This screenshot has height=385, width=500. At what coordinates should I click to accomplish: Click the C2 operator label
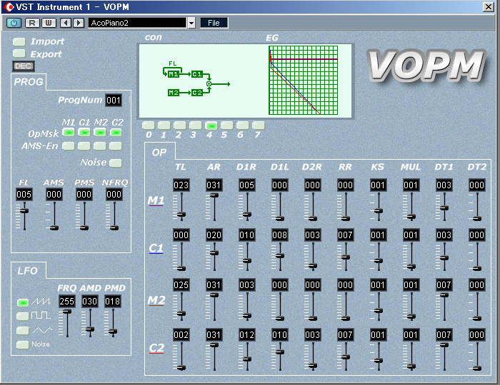click(156, 348)
